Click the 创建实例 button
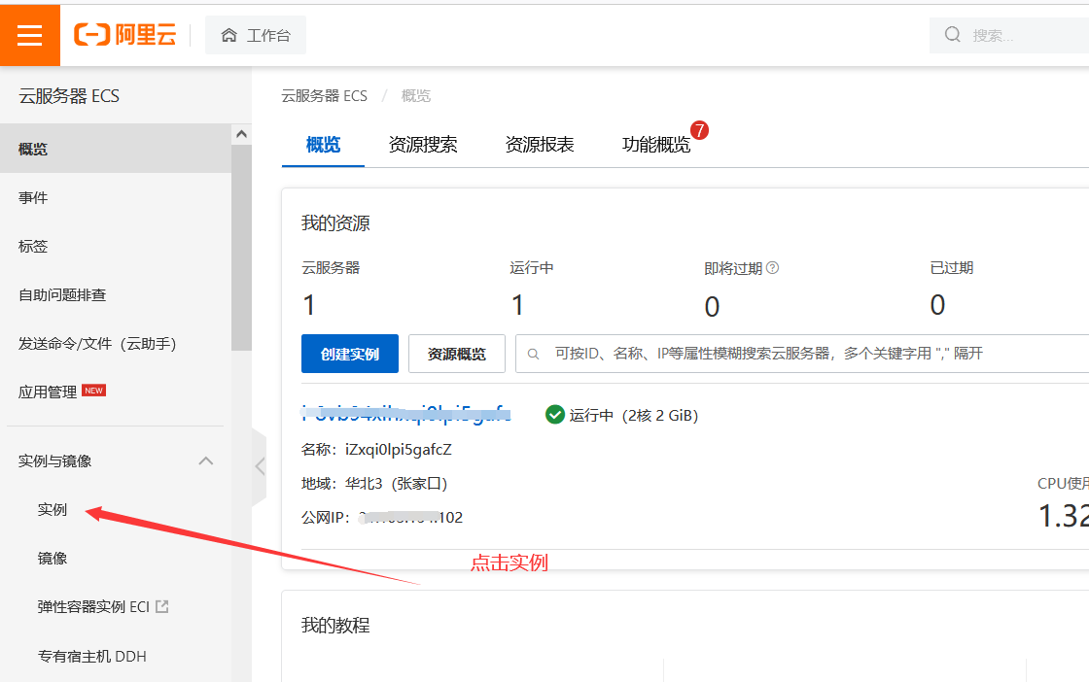The image size is (1089, 682). 350,354
